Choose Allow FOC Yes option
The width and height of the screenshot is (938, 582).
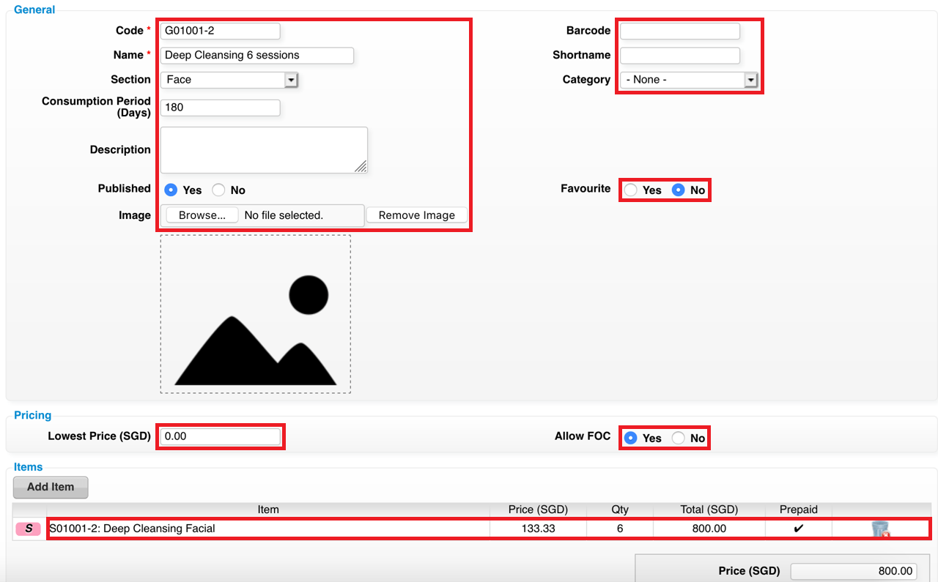tap(630, 438)
